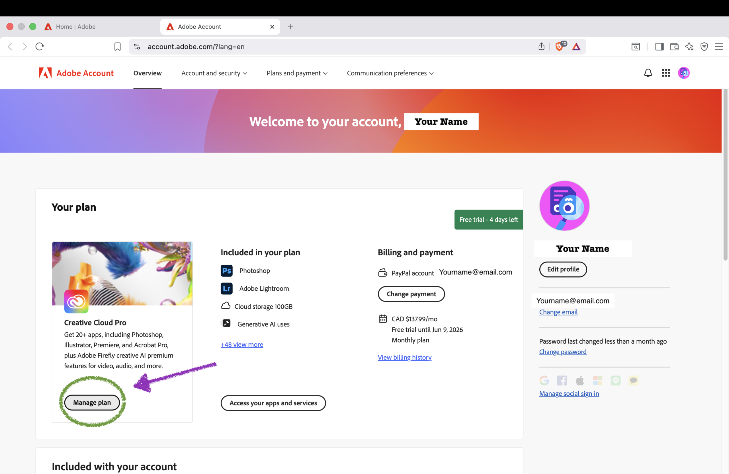Click the Edit profile button

click(x=563, y=269)
